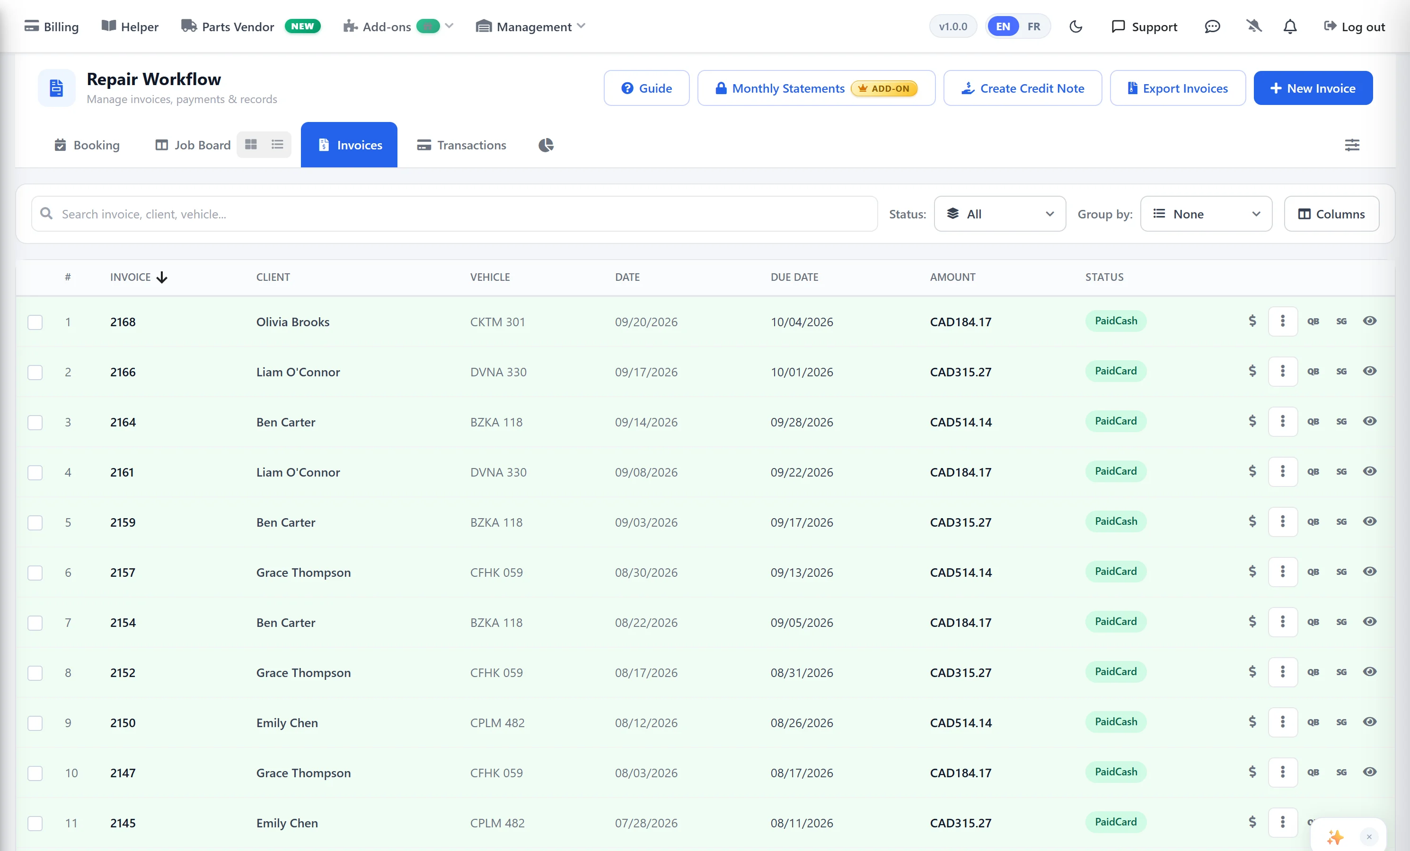Click the muted notifications bell-slash icon
Image resolution: width=1410 pixels, height=851 pixels.
pos(1254,26)
